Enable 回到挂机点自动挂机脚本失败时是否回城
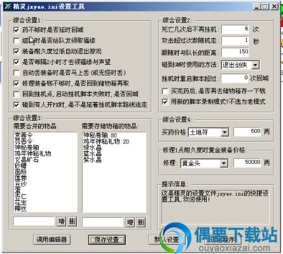 [x=17, y=94]
